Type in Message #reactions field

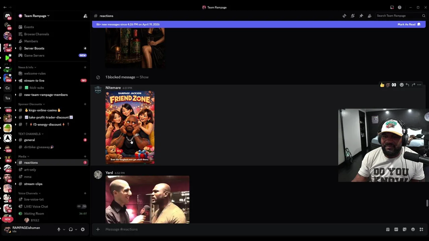(x=243, y=229)
